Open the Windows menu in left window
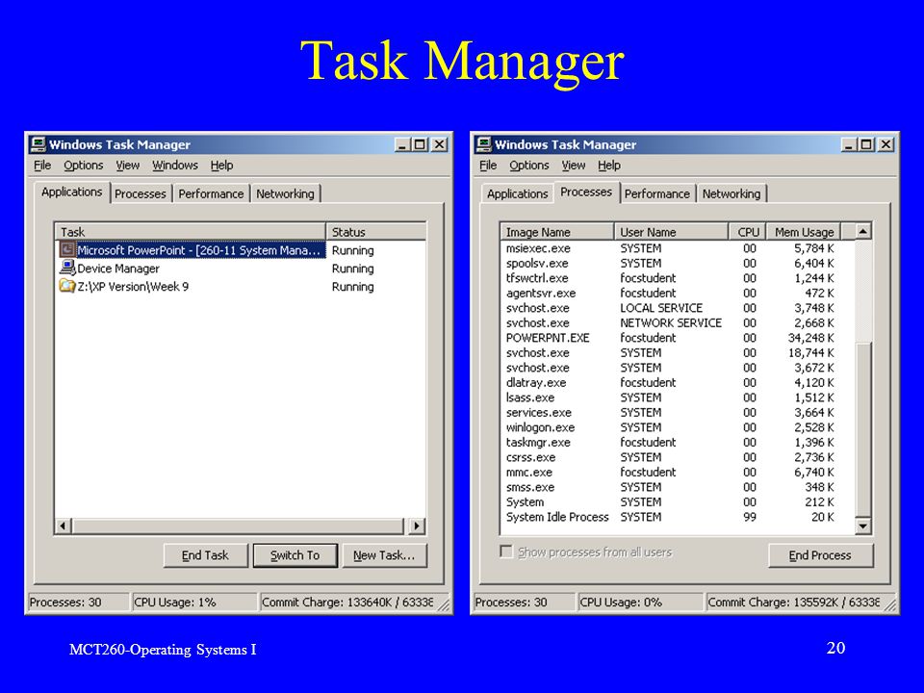The image size is (924, 693). click(175, 166)
